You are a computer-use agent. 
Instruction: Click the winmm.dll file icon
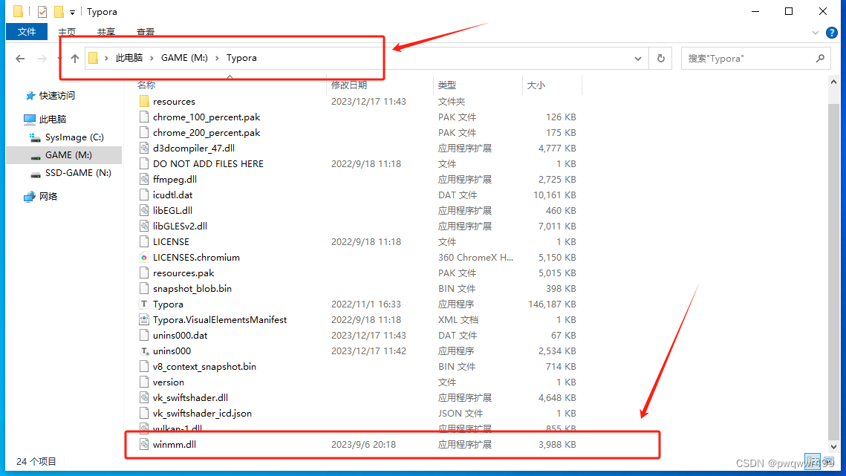pyautogui.click(x=144, y=445)
